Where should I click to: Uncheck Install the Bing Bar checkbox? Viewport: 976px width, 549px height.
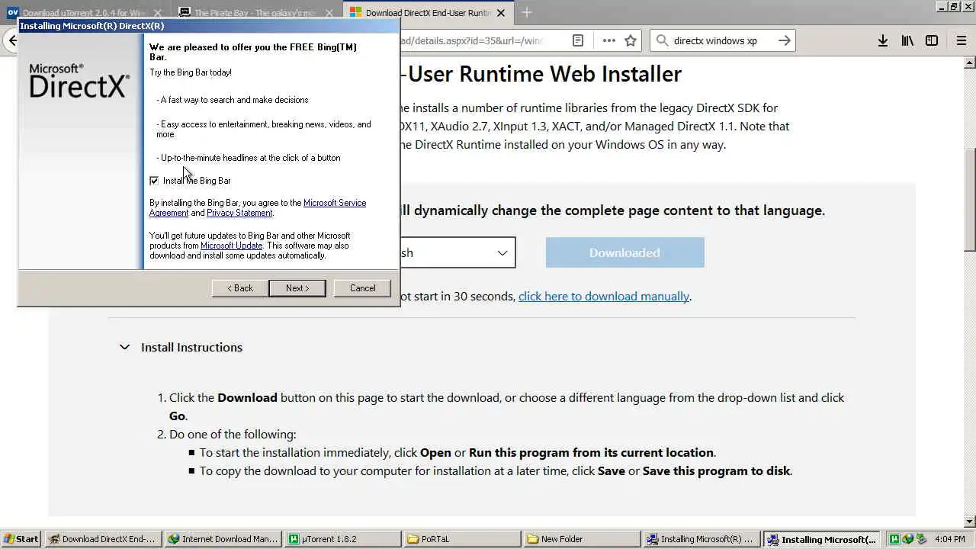pos(154,181)
